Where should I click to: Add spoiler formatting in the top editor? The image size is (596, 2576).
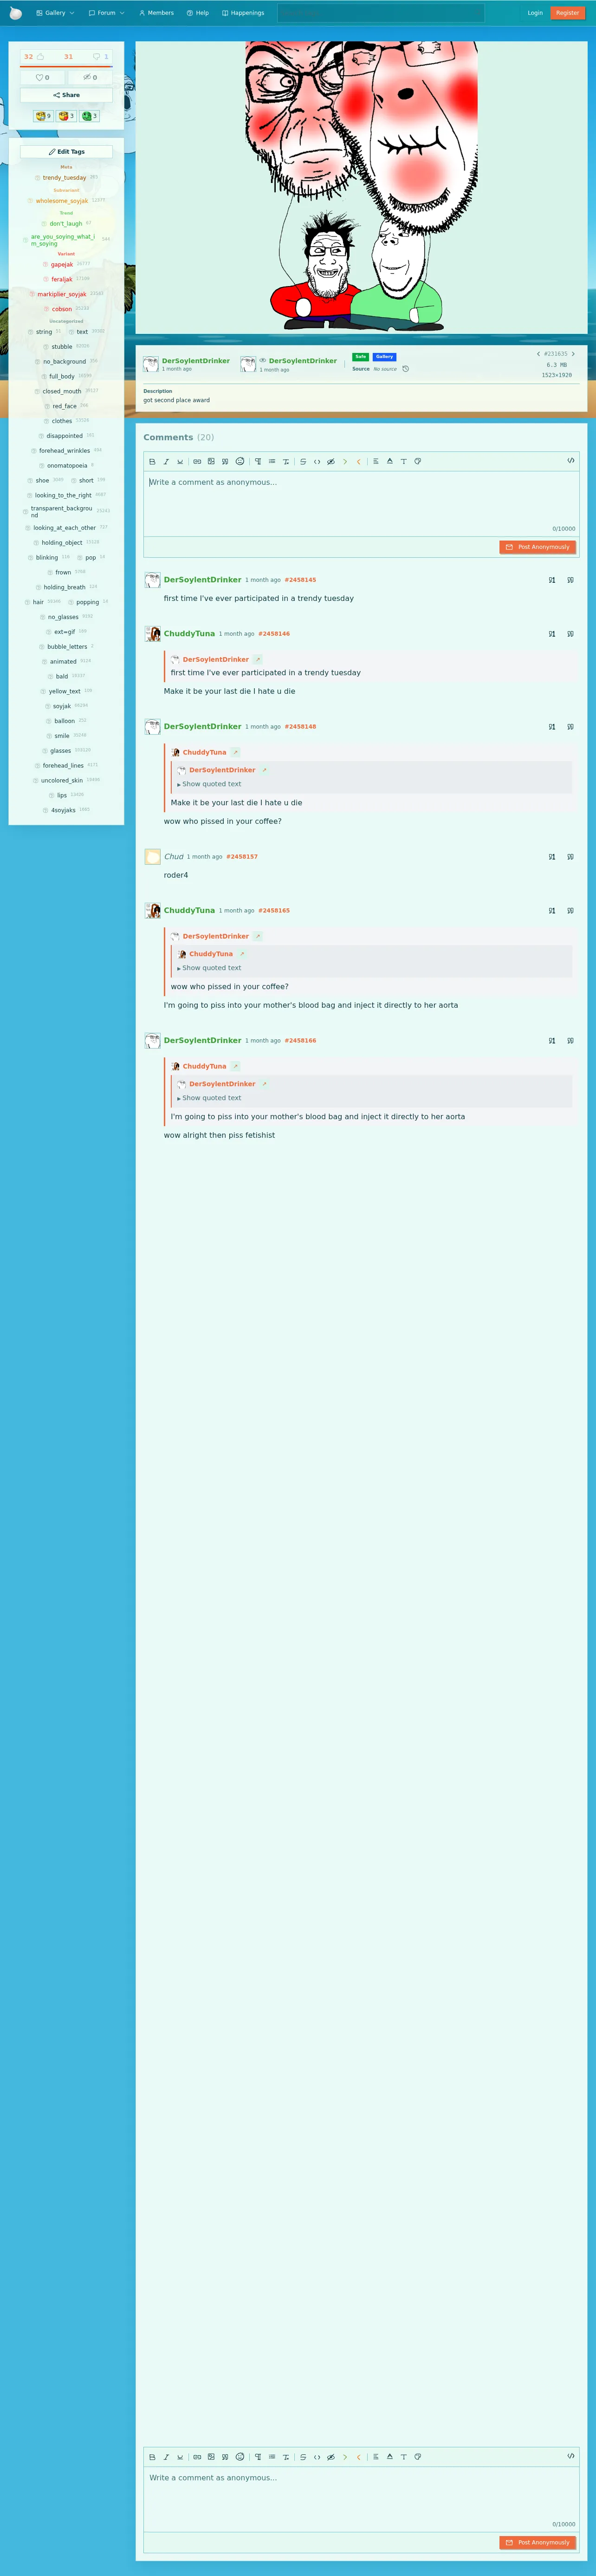point(331,461)
